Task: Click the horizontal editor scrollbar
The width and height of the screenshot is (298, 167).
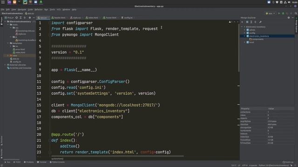Action: coord(117,156)
